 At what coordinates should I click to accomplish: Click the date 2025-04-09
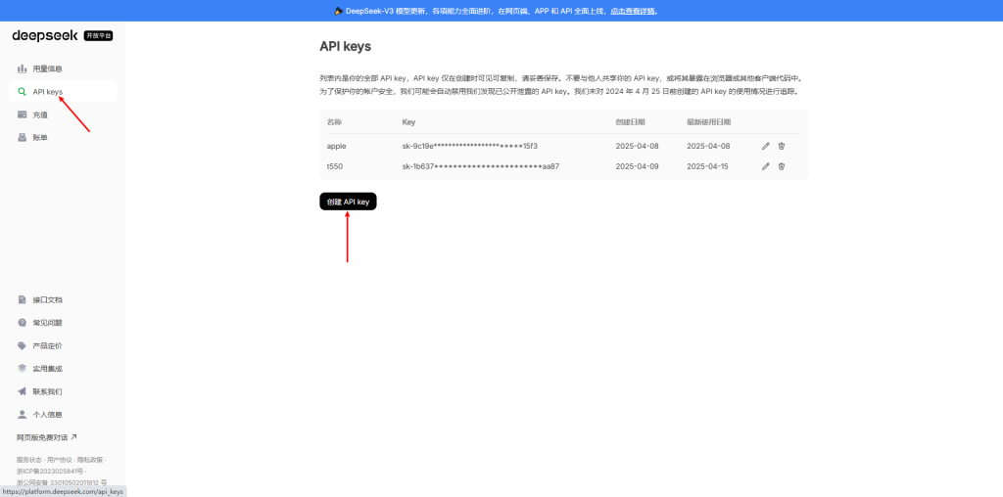(637, 166)
